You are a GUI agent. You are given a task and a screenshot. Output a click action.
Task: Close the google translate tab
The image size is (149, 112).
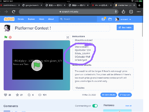tap(41, 5)
